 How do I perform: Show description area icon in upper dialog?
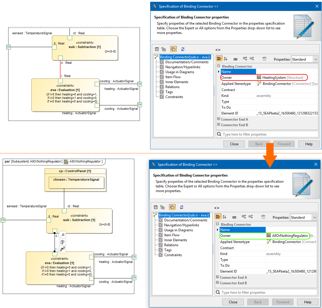click(x=235, y=59)
